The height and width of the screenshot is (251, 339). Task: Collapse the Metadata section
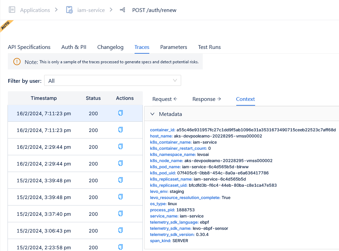click(x=152, y=114)
